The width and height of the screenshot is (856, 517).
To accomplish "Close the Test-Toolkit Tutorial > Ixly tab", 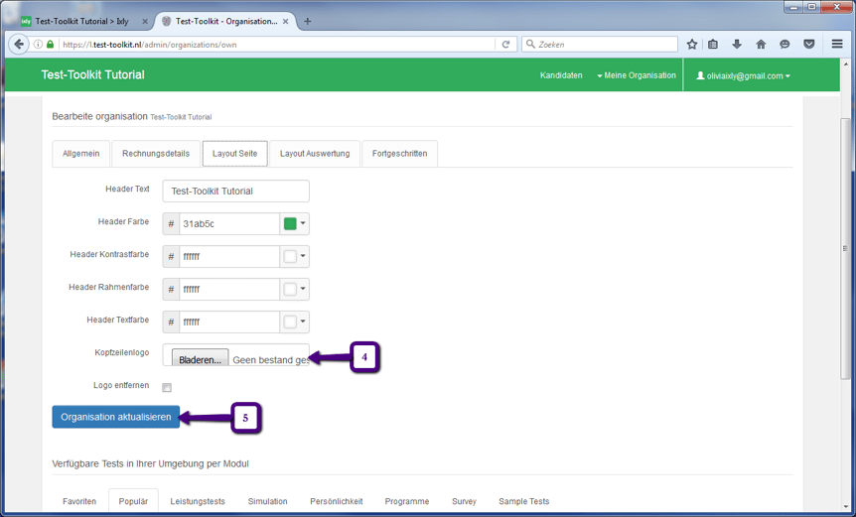I will pos(145,21).
